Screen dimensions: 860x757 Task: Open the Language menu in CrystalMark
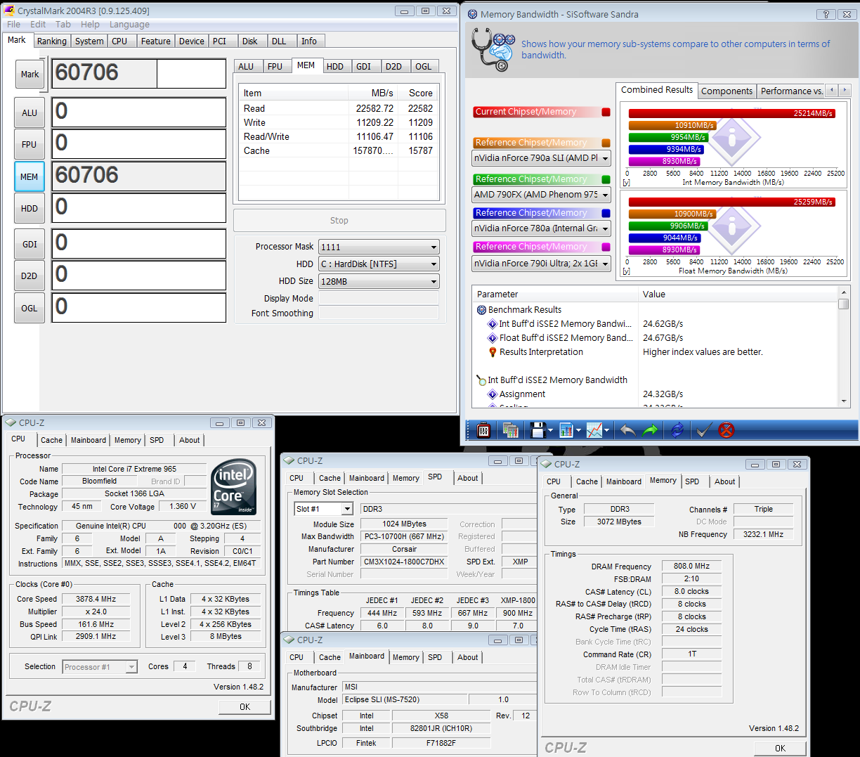pos(129,25)
